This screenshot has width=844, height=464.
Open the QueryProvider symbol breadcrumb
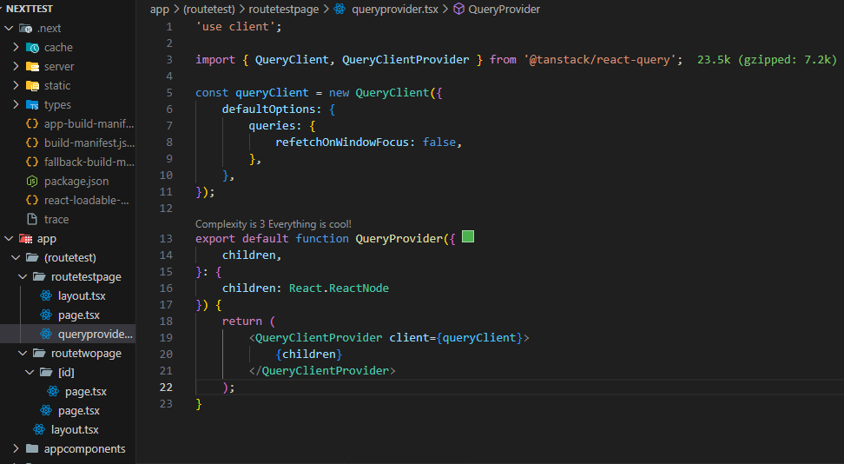coord(504,10)
